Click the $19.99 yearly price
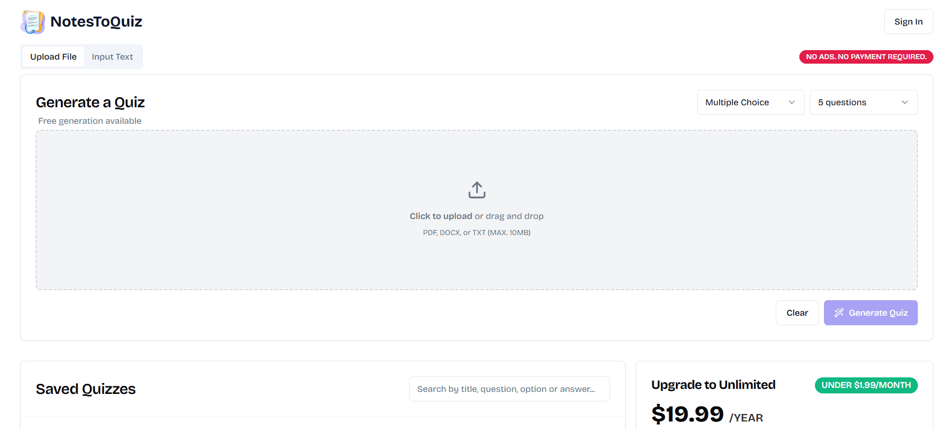The width and height of the screenshot is (952, 430). click(x=687, y=414)
